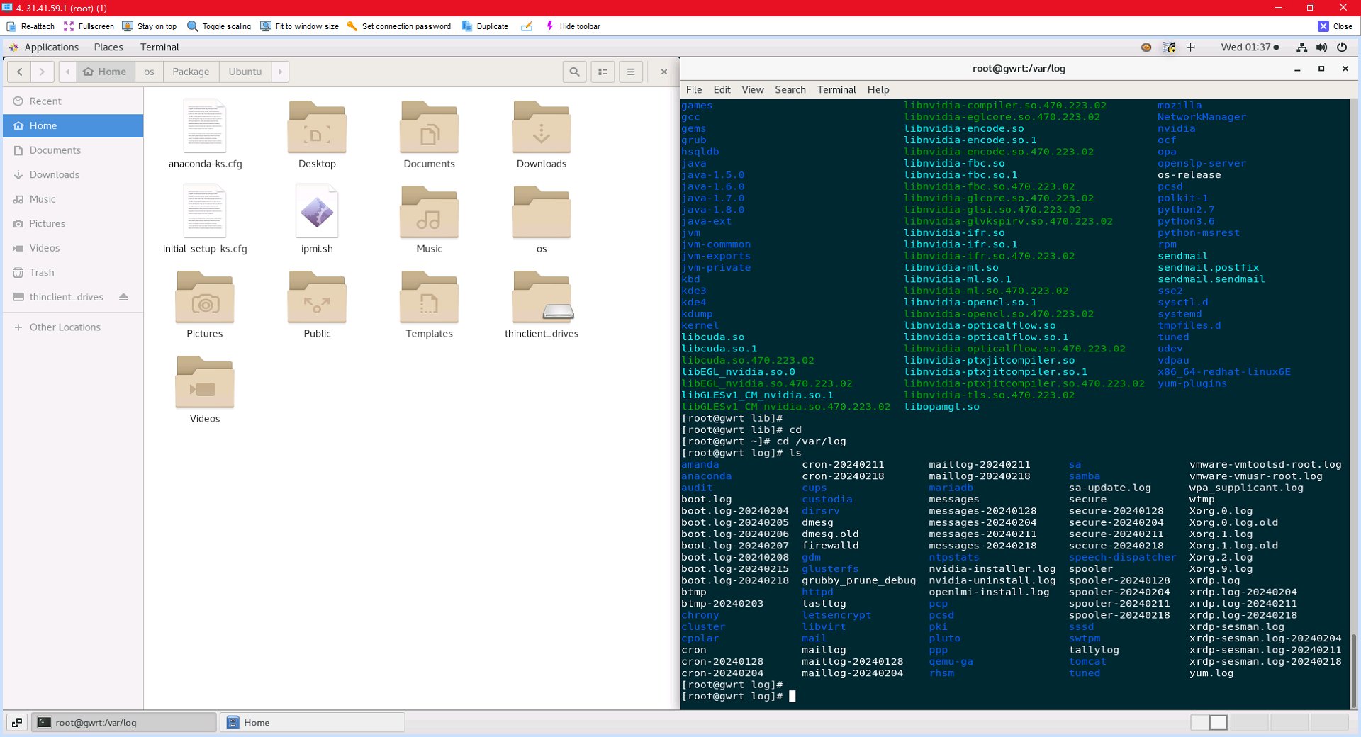Screen dimensions: 1361x737
Task: Select Pictures in the sidebar
Action: pyautogui.click(x=73, y=224)
